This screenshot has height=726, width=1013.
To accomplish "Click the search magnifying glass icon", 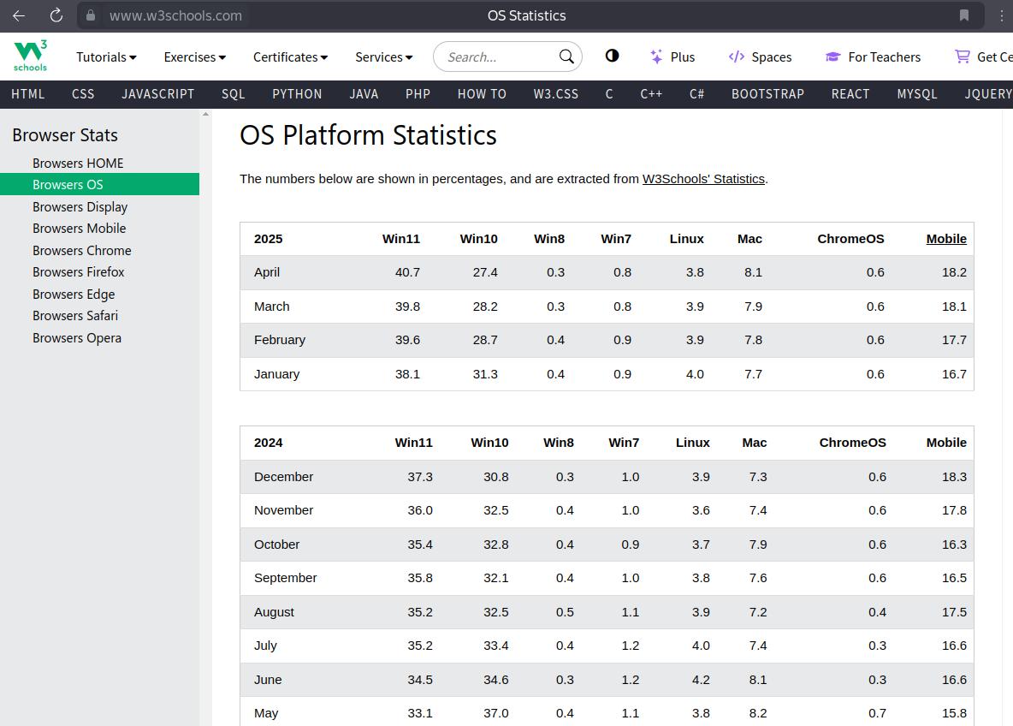I will click(566, 57).
